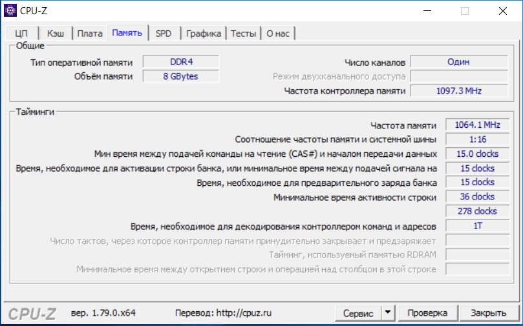
Task: Click the 1:16 ratio value field
Action: 478,139
